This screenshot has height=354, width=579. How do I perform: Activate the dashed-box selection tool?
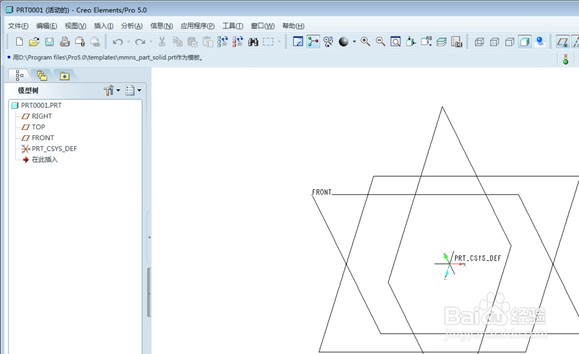268,42
